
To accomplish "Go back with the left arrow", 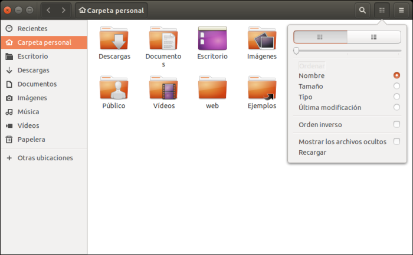I will coord(48,10).
